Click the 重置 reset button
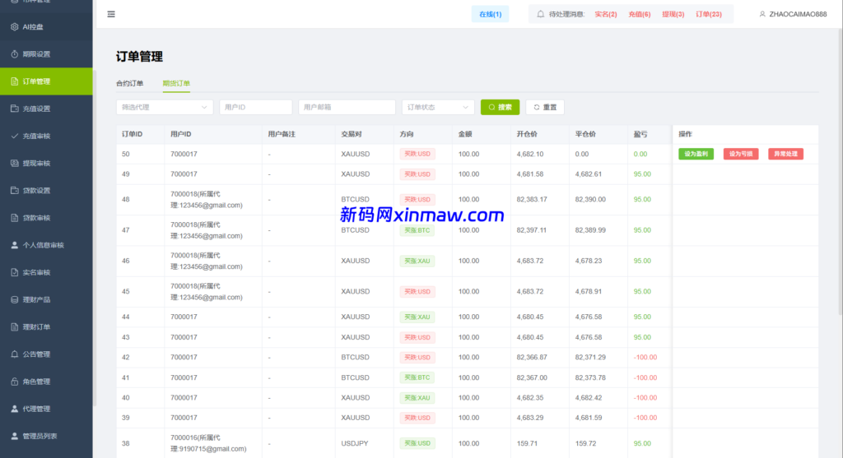This screenshot has height=458, width=843. 545,107
